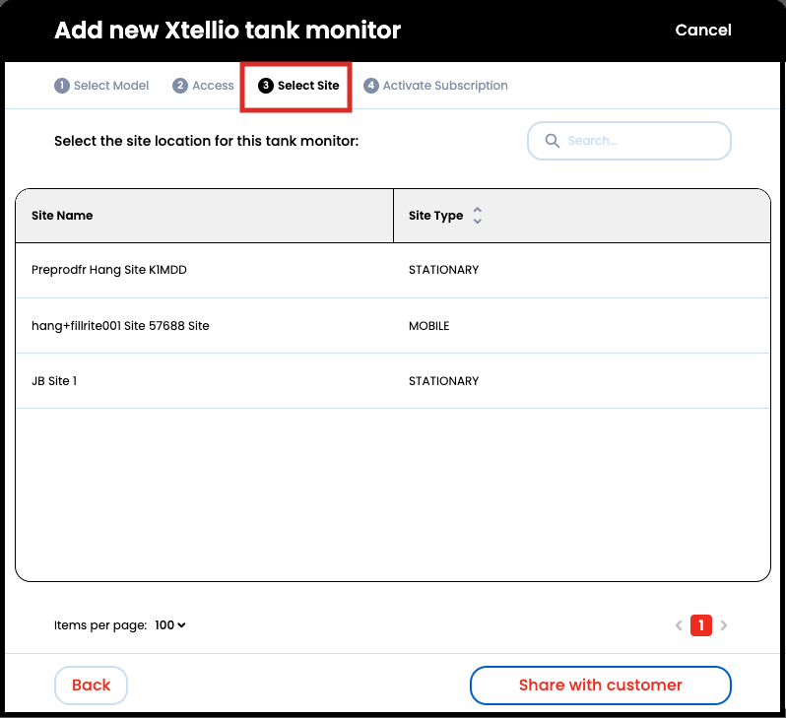Click the search magnifier icon
Viewport: 786px width, 718px height.
point(552,141)
